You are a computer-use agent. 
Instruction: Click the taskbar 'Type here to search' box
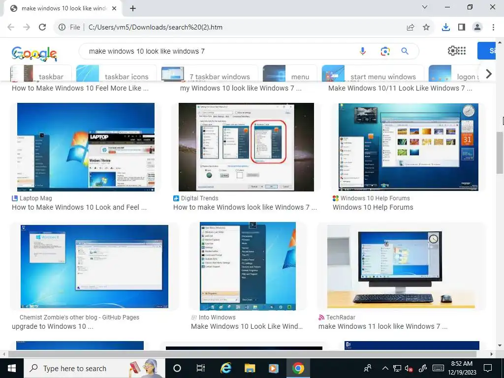tap(94, 368)
